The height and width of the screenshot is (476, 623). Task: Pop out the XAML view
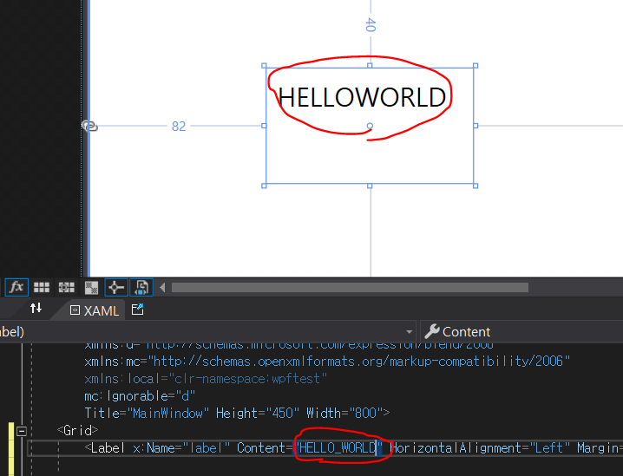pyautogui.click(x=137, y=310)
